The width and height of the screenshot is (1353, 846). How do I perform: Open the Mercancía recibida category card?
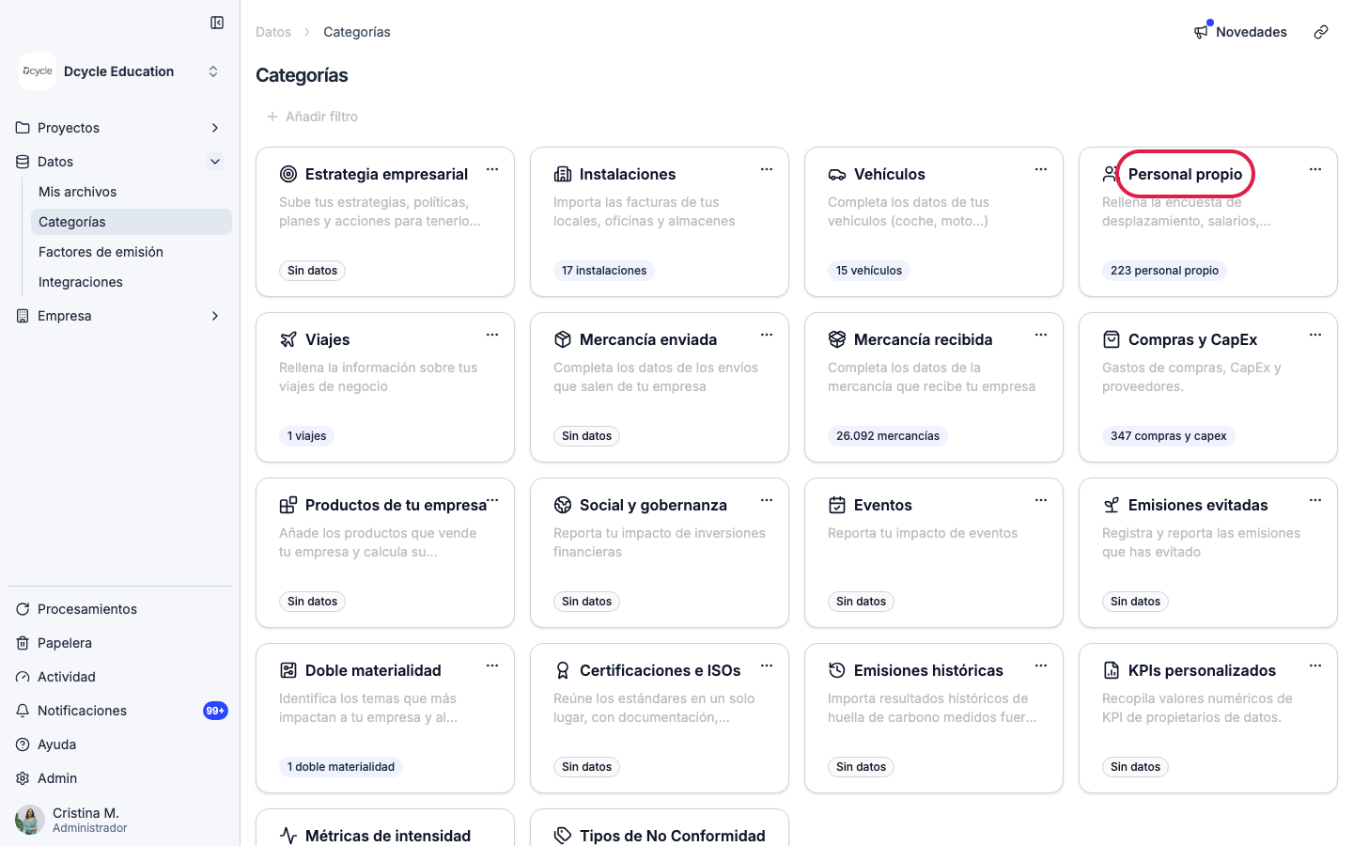click(x=934, y=387)
